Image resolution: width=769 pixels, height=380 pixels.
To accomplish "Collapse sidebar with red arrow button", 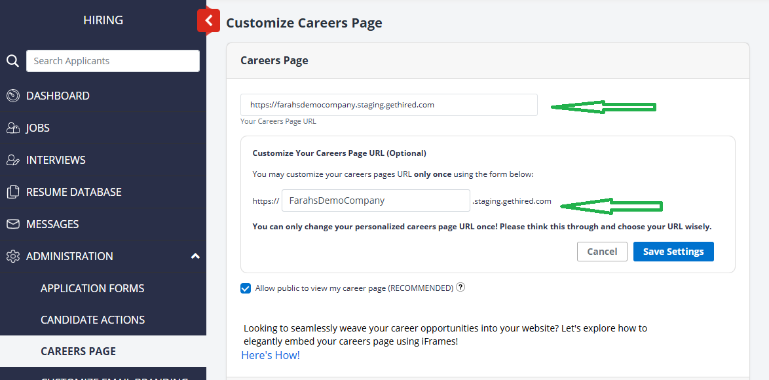I will (208, 21).
